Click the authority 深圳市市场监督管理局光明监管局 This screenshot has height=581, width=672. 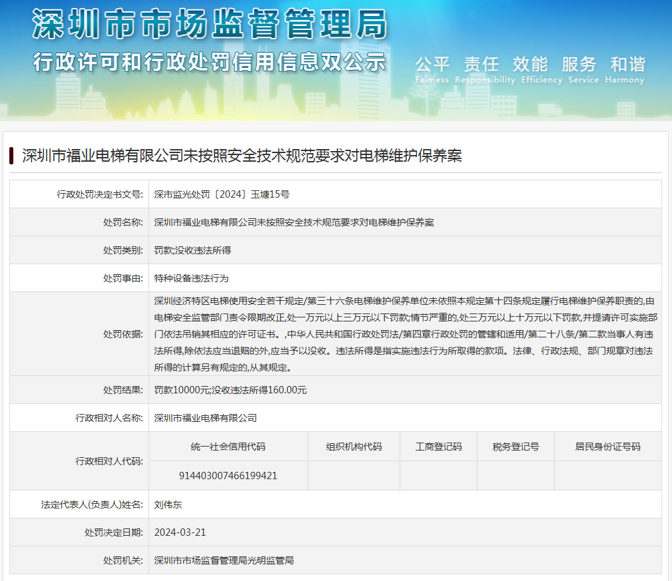click(x=224, y=560)
